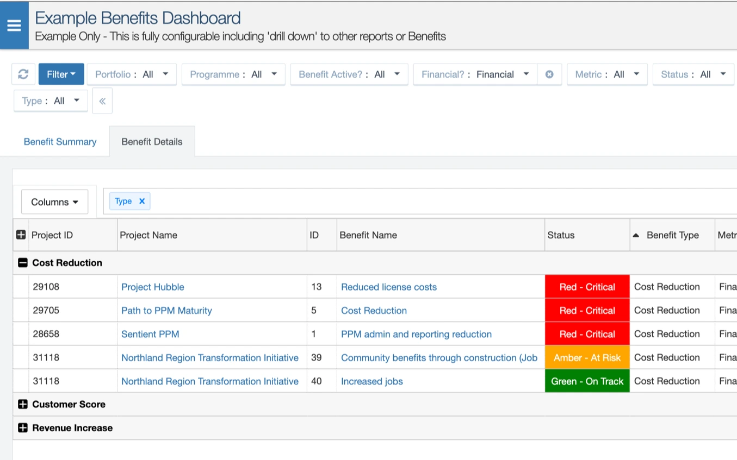The height and width of the screenshot is (460, 737).
Task: Click the Amber - At Risk status cell
Action: pos(587,357)
